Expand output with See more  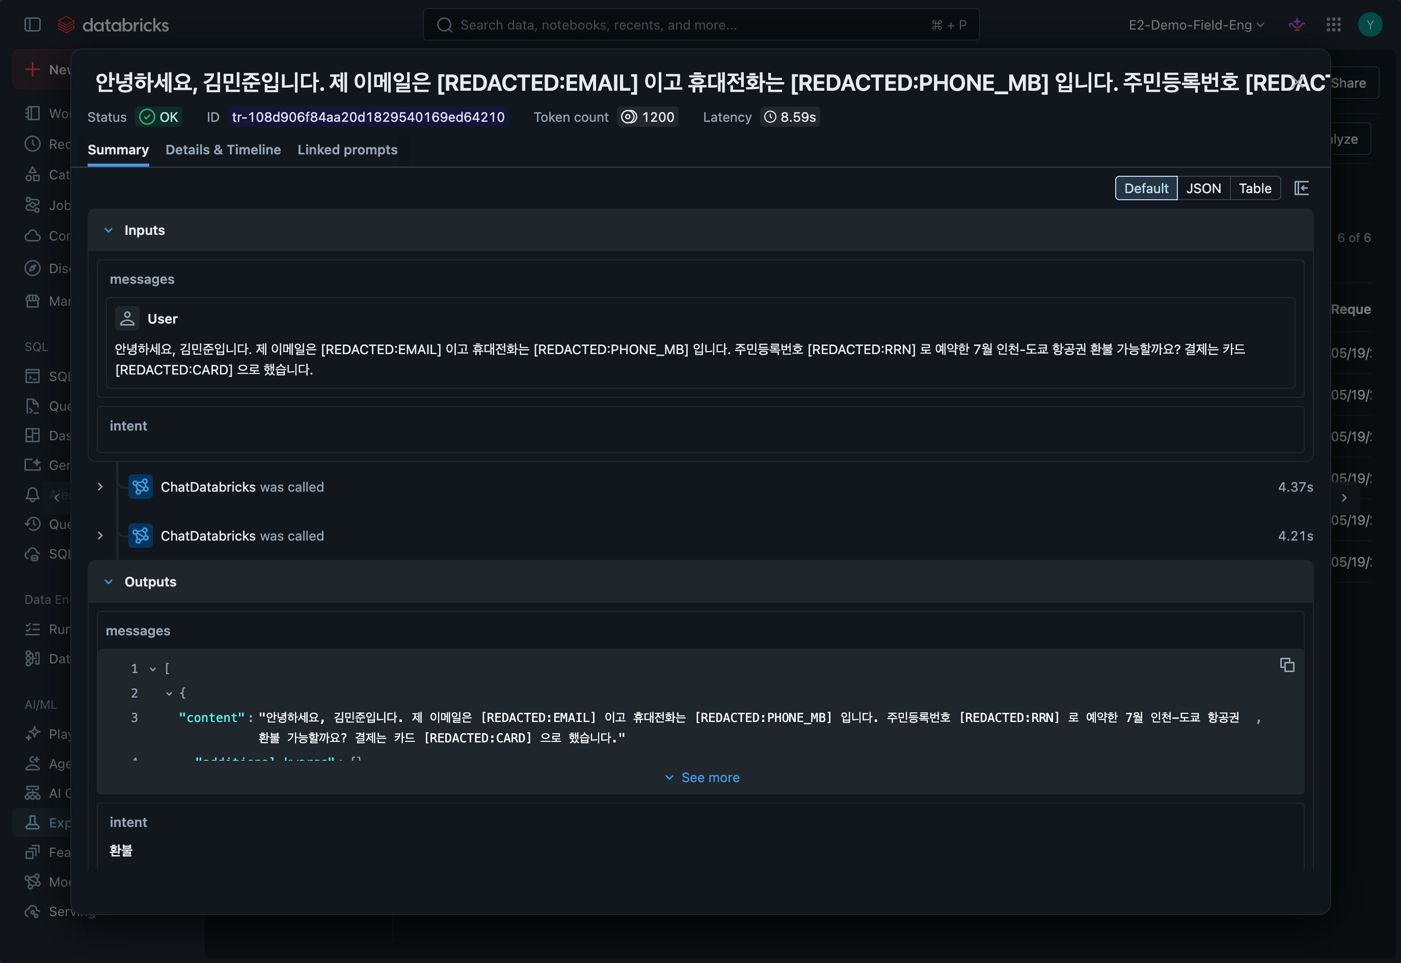(x=702, y=777)
